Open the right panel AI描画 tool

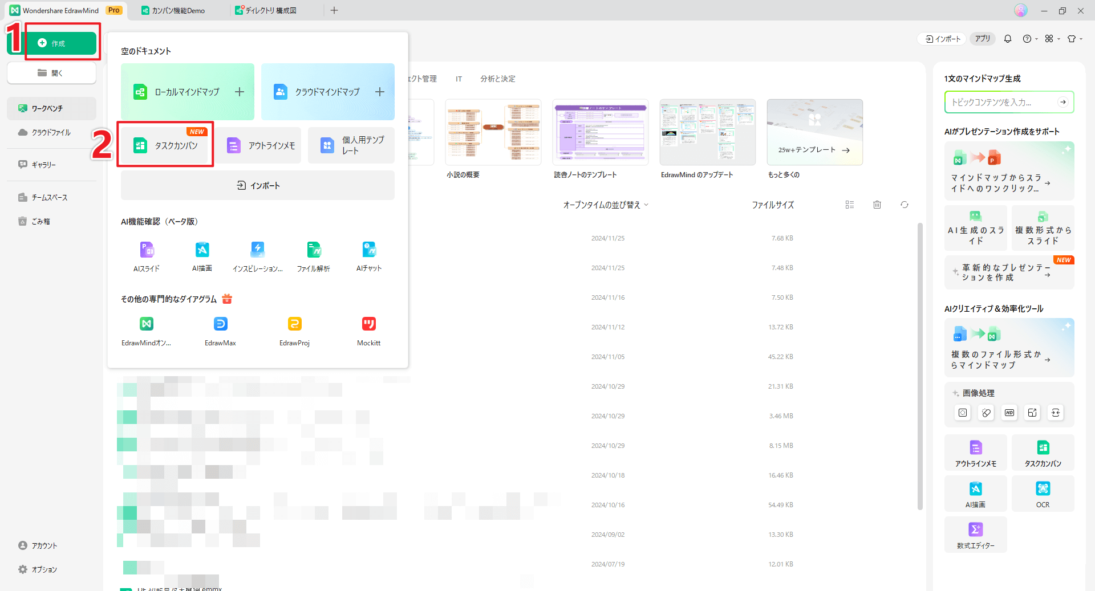tap(975, 494)
